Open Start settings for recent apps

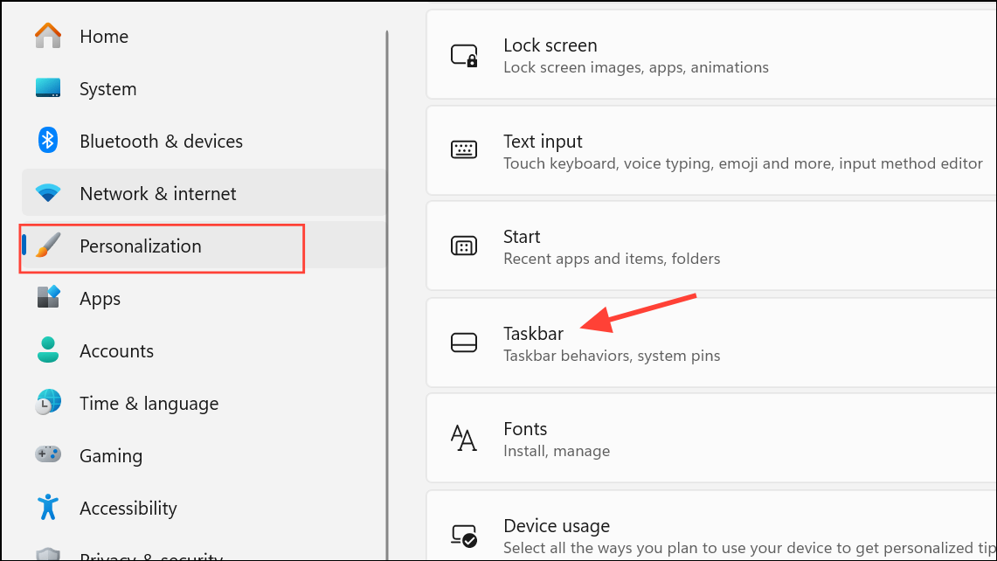click(612, 246)
